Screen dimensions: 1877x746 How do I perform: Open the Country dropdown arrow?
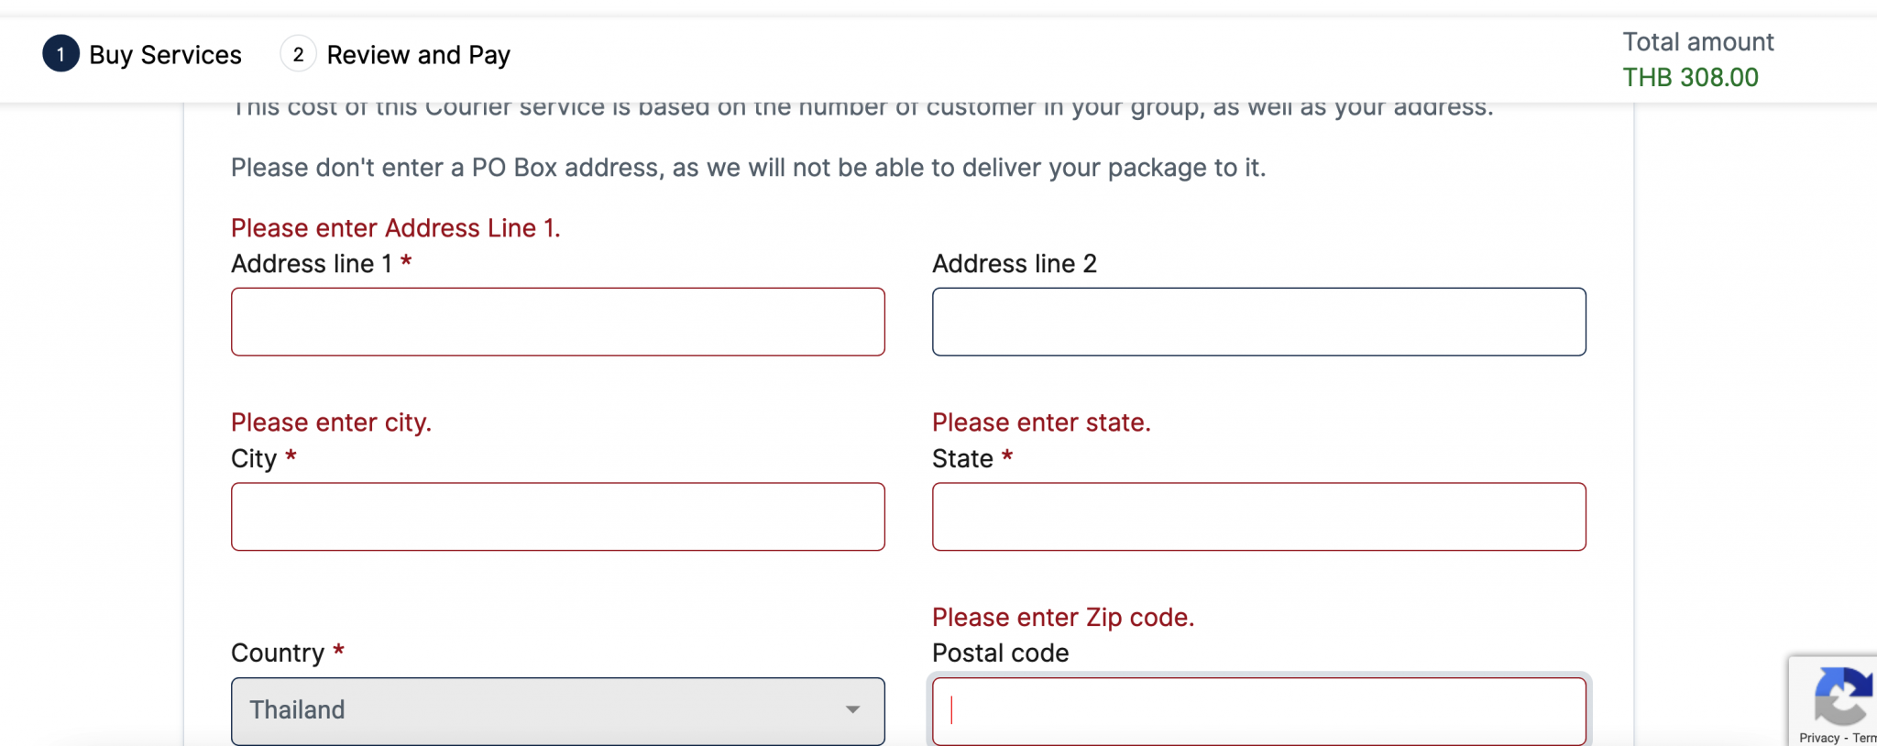pos(852,710)
